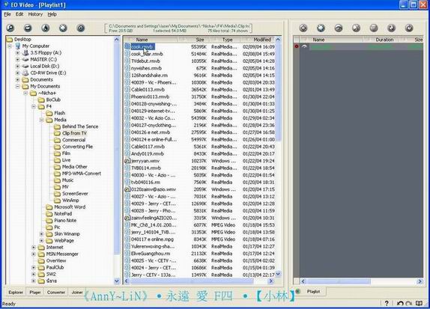Expand the Skin Winamp folder node
The width and height of the screenshot is (430, 309).
41,234
